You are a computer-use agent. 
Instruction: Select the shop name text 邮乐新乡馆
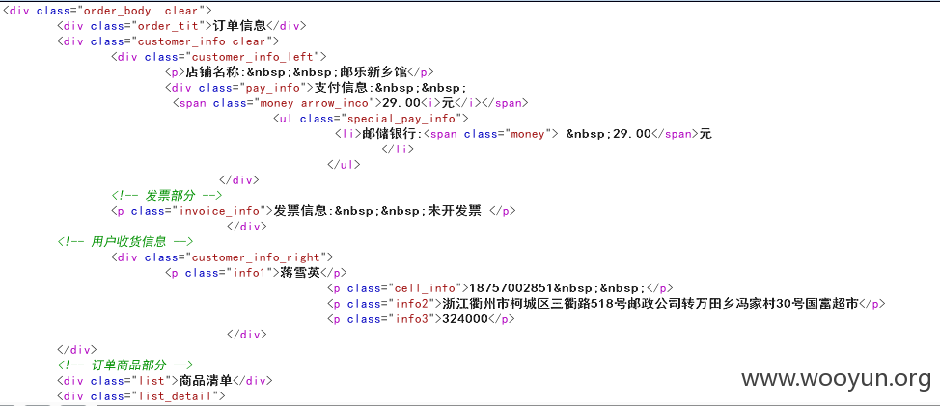coord(373,72)
